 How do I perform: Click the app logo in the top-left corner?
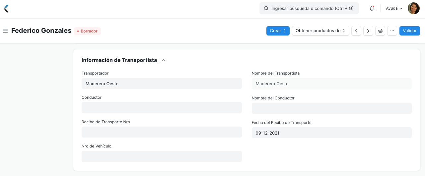[6, 9]
